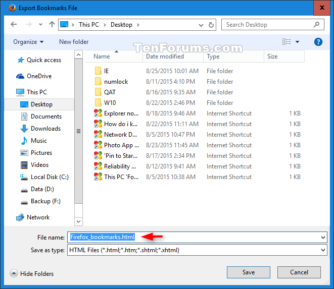Select the 'Reliability ...' shortcut icon
This screenshot has width=334, height=289.
98,166
